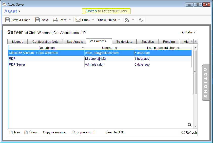Click the Copy password button

(83, 132)
